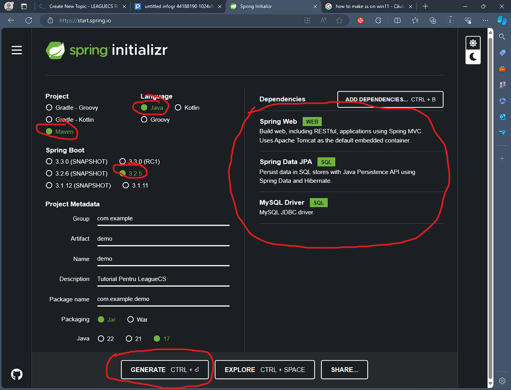Open sidebar Outlook icon
511x390 pixels.
502,117
